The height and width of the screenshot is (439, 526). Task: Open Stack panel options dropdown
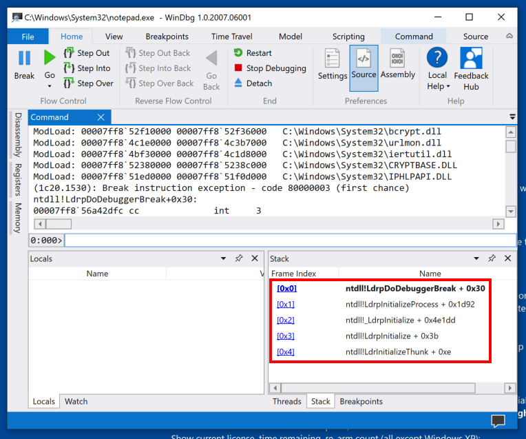pos(476,258)
